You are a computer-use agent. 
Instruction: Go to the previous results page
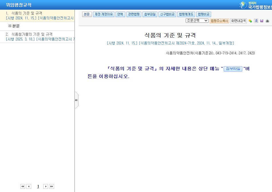coord(29,186)
